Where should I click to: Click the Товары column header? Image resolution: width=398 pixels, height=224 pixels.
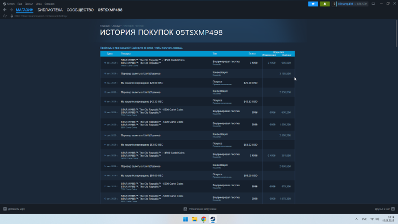point(125,53)
